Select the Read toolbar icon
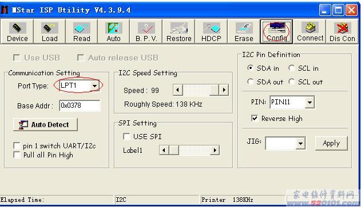Viewport: 361px width, 207px height. (81, 32)
